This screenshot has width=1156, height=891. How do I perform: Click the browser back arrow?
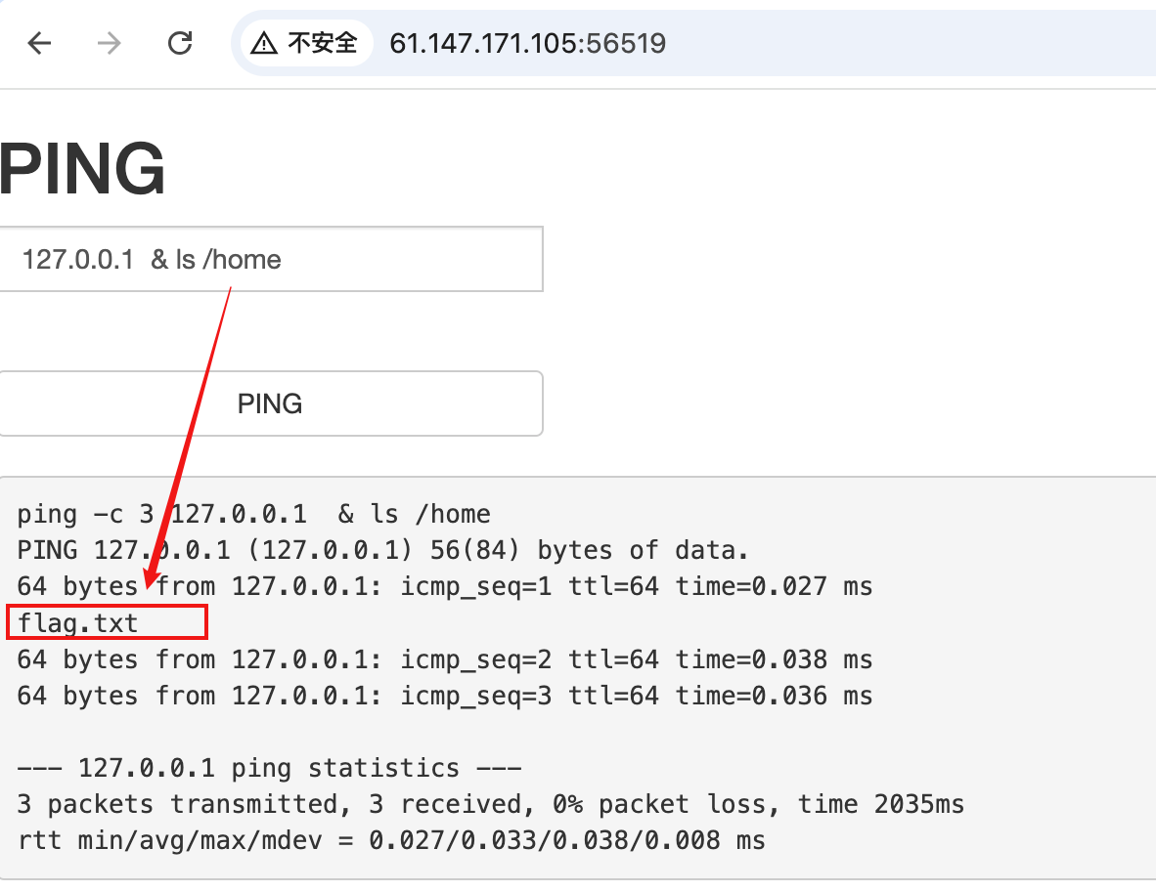(x=39, y=43)
